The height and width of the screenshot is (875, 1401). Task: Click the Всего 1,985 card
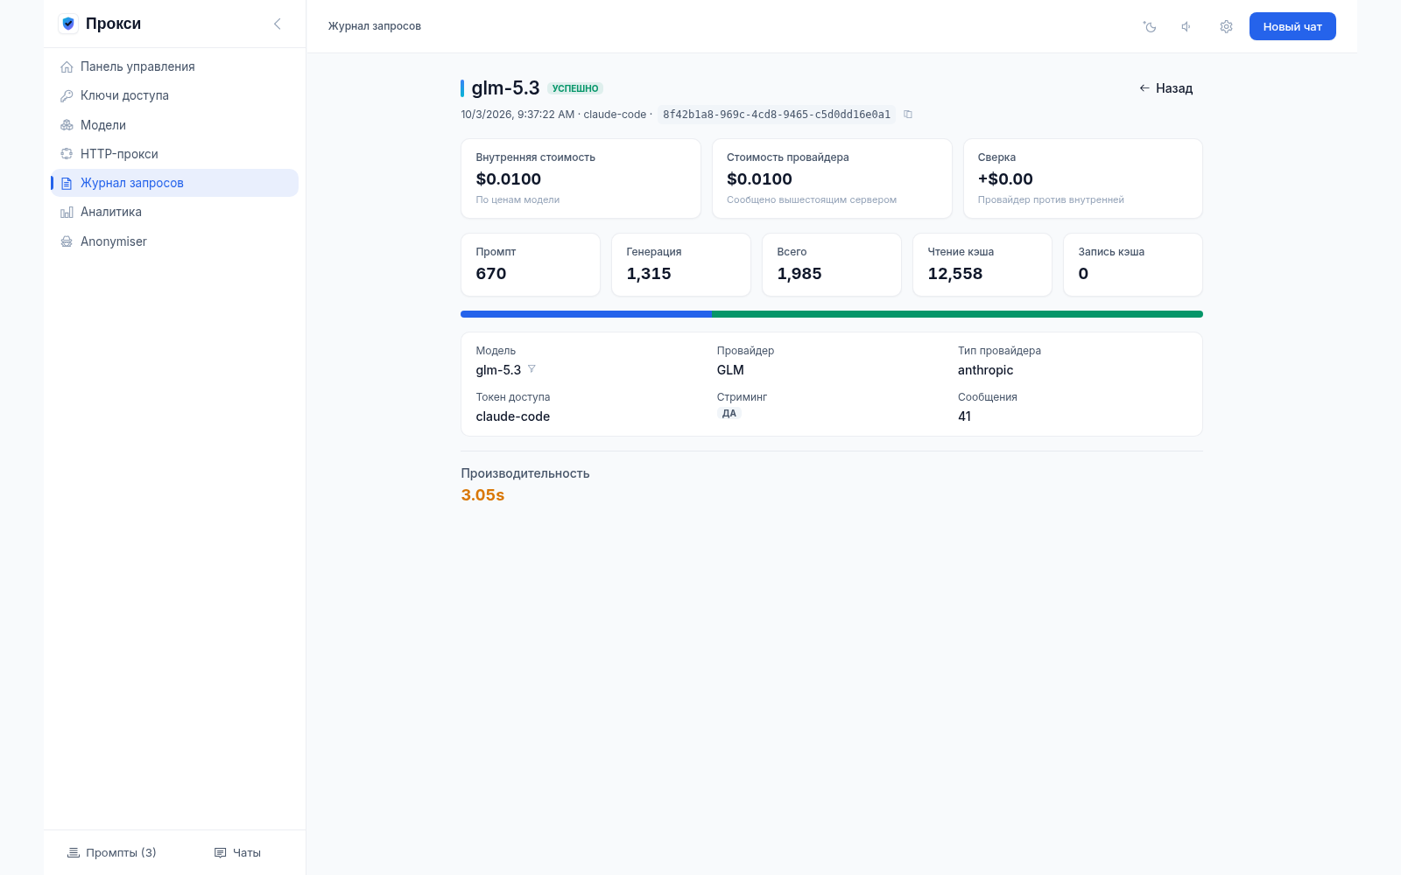point(832,264)
